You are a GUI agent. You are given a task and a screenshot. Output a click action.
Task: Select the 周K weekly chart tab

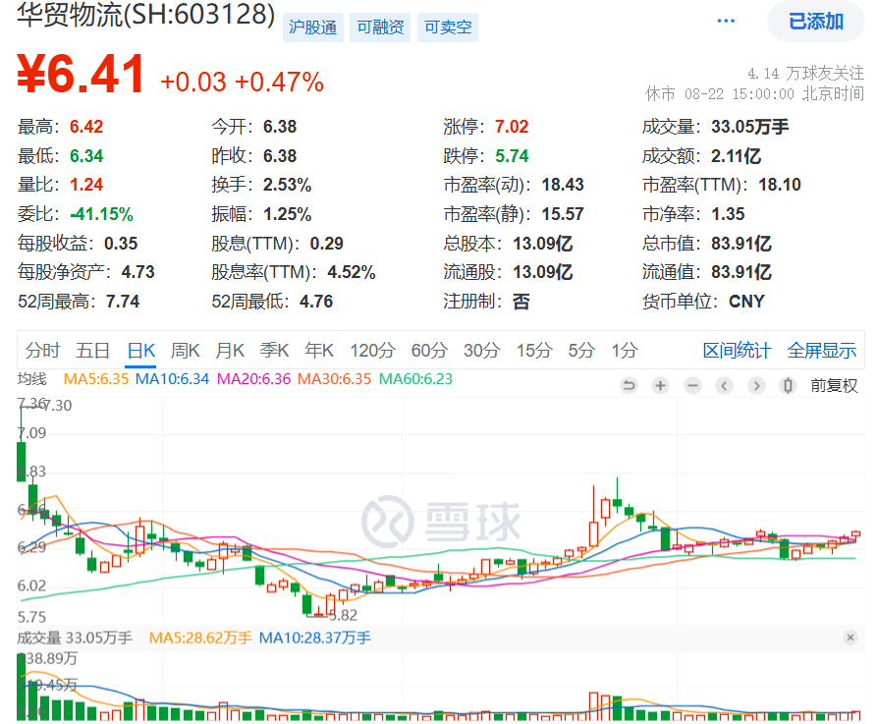coord(185,351)
